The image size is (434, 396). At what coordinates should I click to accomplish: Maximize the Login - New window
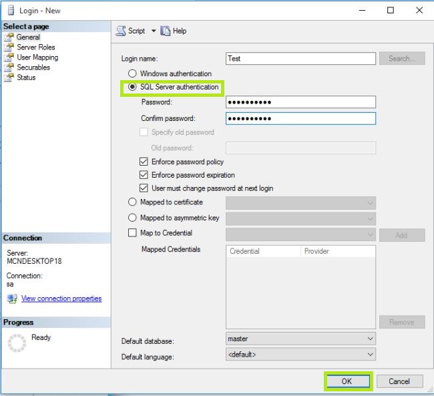pyautogui.click(x=391, y=10)
